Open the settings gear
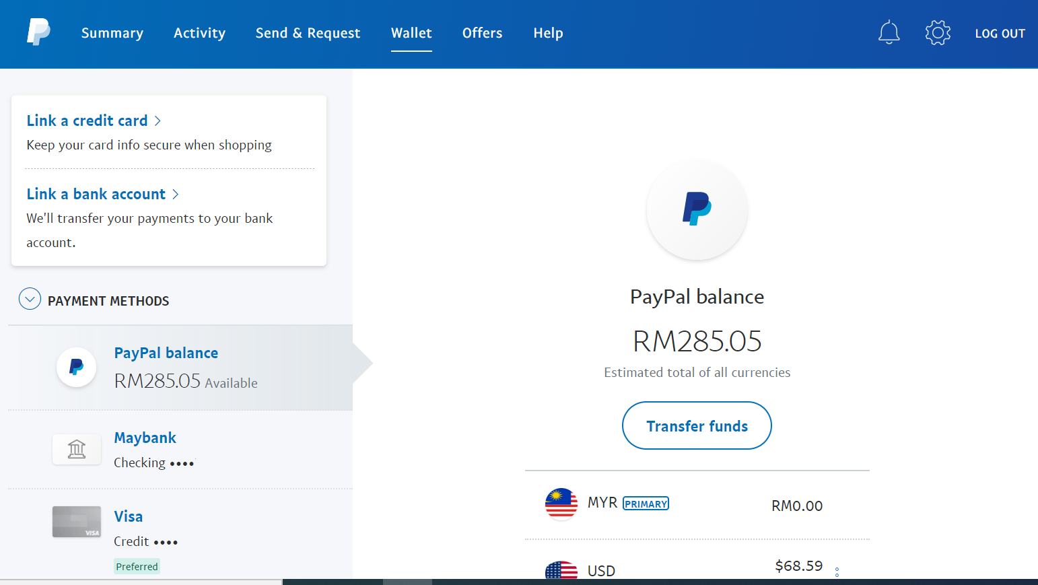 pyautogui.click(x=938, y=32)
